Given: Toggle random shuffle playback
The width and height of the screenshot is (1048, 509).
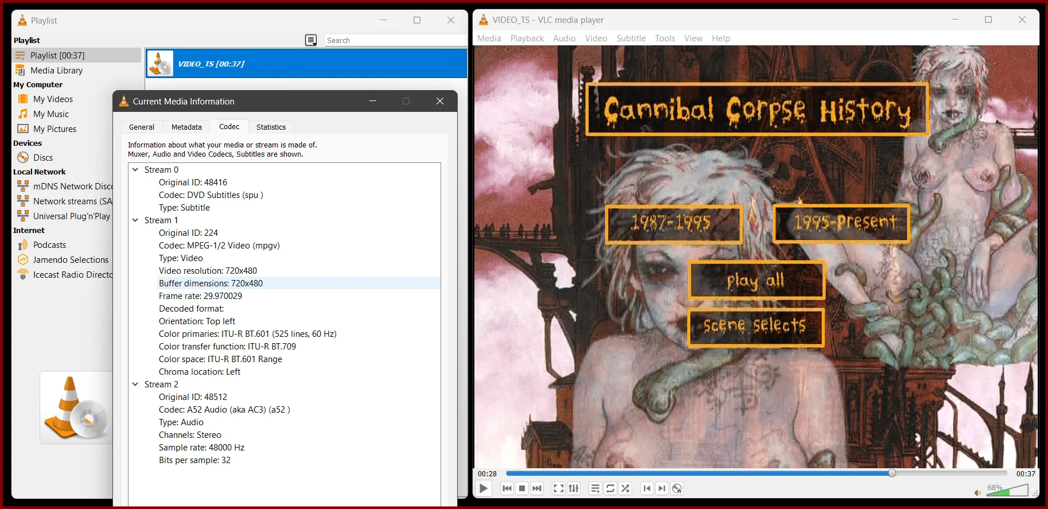Looking at the screenshot, I should click(625, 488).
